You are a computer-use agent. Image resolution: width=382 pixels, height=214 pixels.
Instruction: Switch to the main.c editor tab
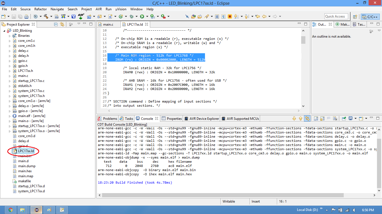pos(108,25)
